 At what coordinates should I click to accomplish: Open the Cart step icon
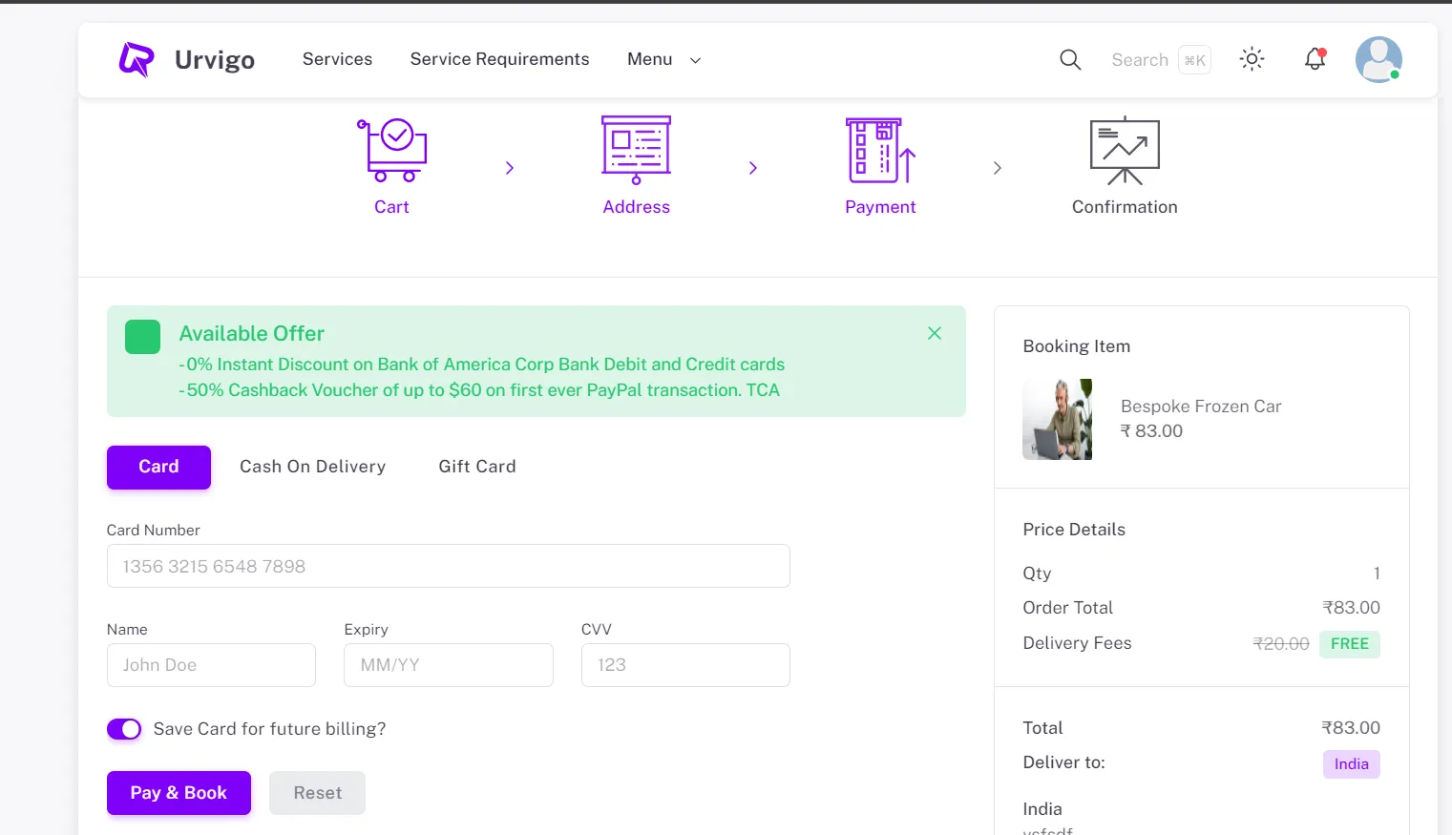pyautogui.click(x=391, y=151)
